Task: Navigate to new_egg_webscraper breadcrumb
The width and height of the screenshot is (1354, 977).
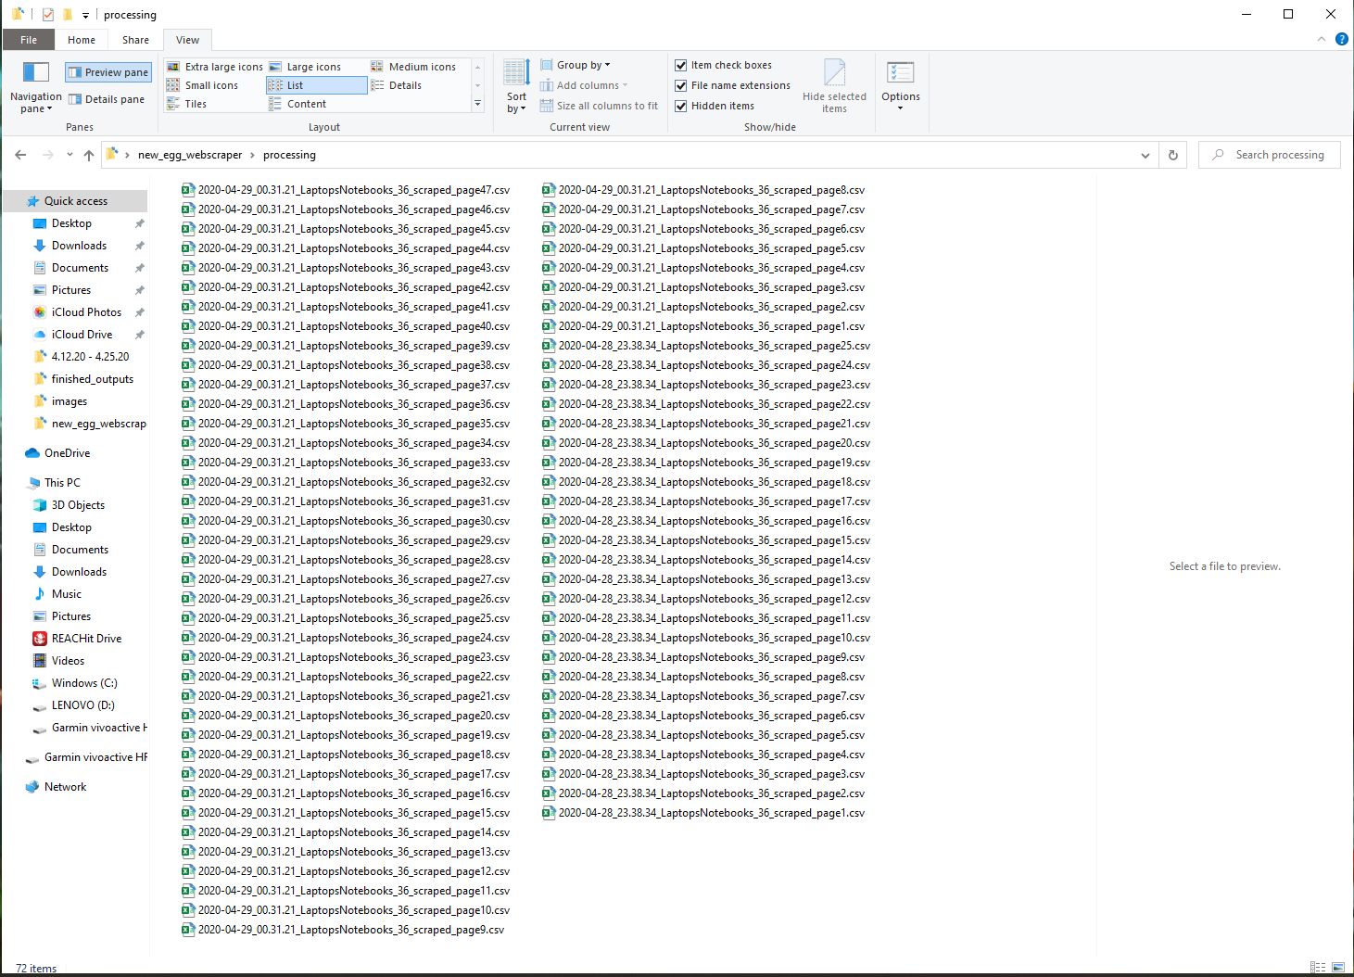Action: pyautogui.click(x=190, y=155)
